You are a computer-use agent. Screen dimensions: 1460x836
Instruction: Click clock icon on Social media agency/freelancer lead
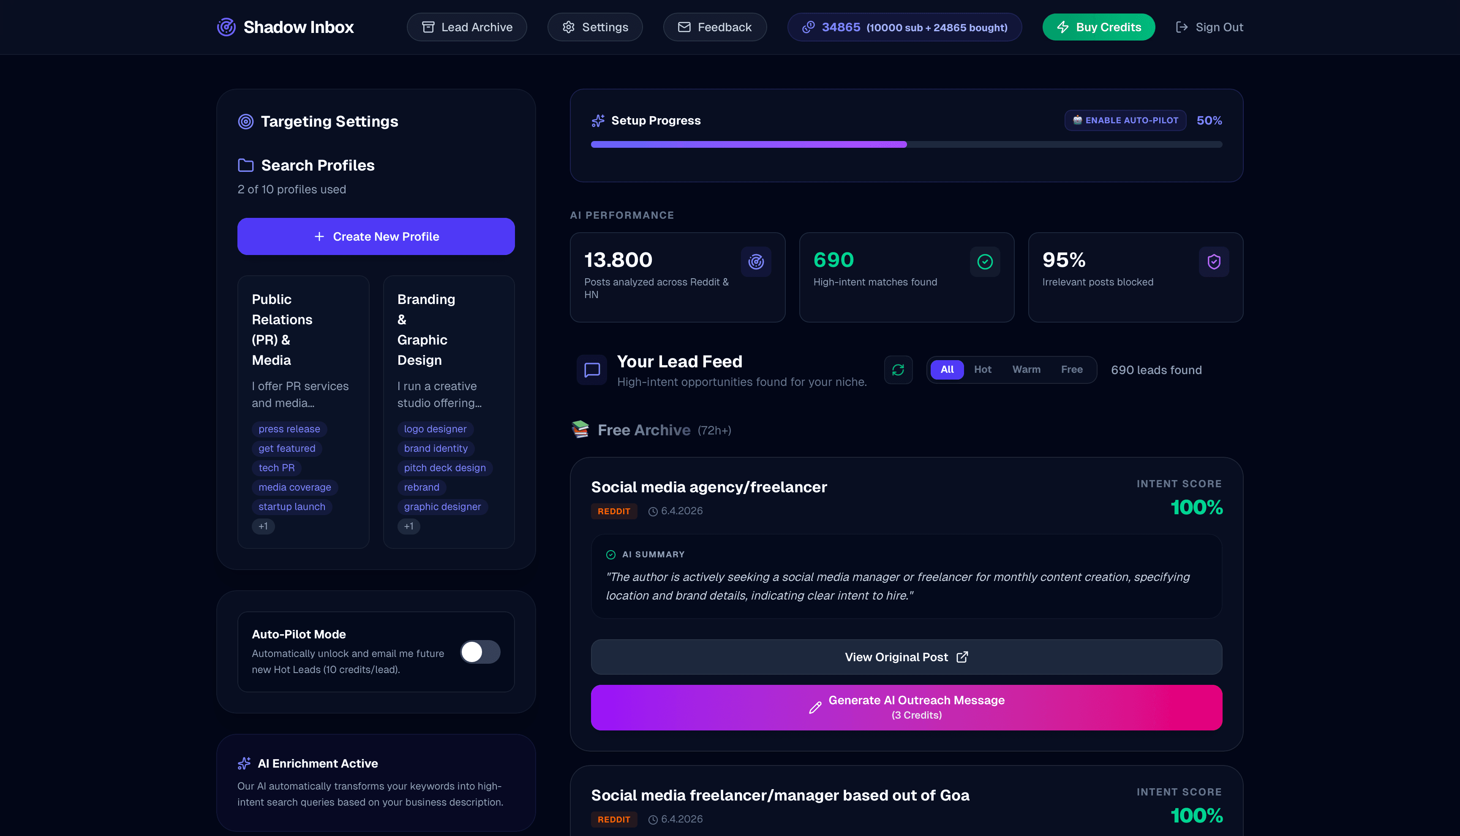pyautogui.click(x=653, y=512)
